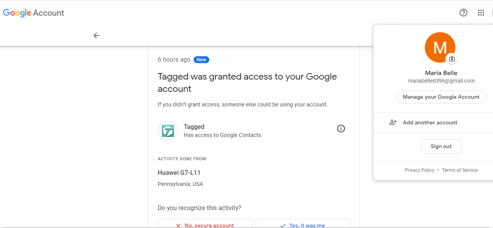This screenshot has width=493, height=228.
Task: Open the Terms of Service link
Action: pos(460,170)
